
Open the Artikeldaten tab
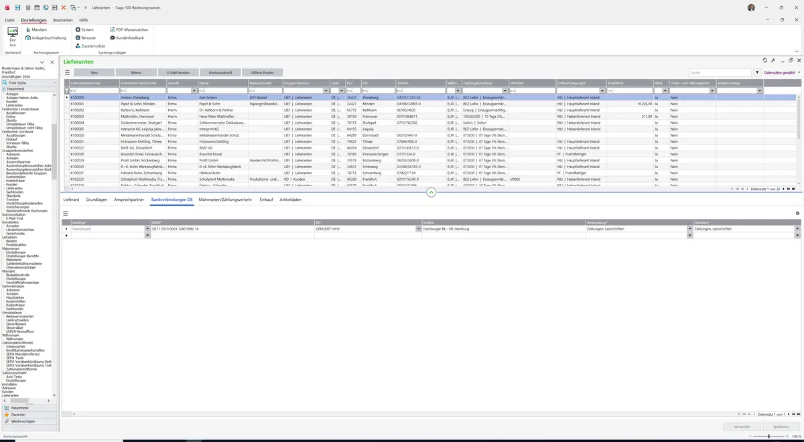point(291,200)
